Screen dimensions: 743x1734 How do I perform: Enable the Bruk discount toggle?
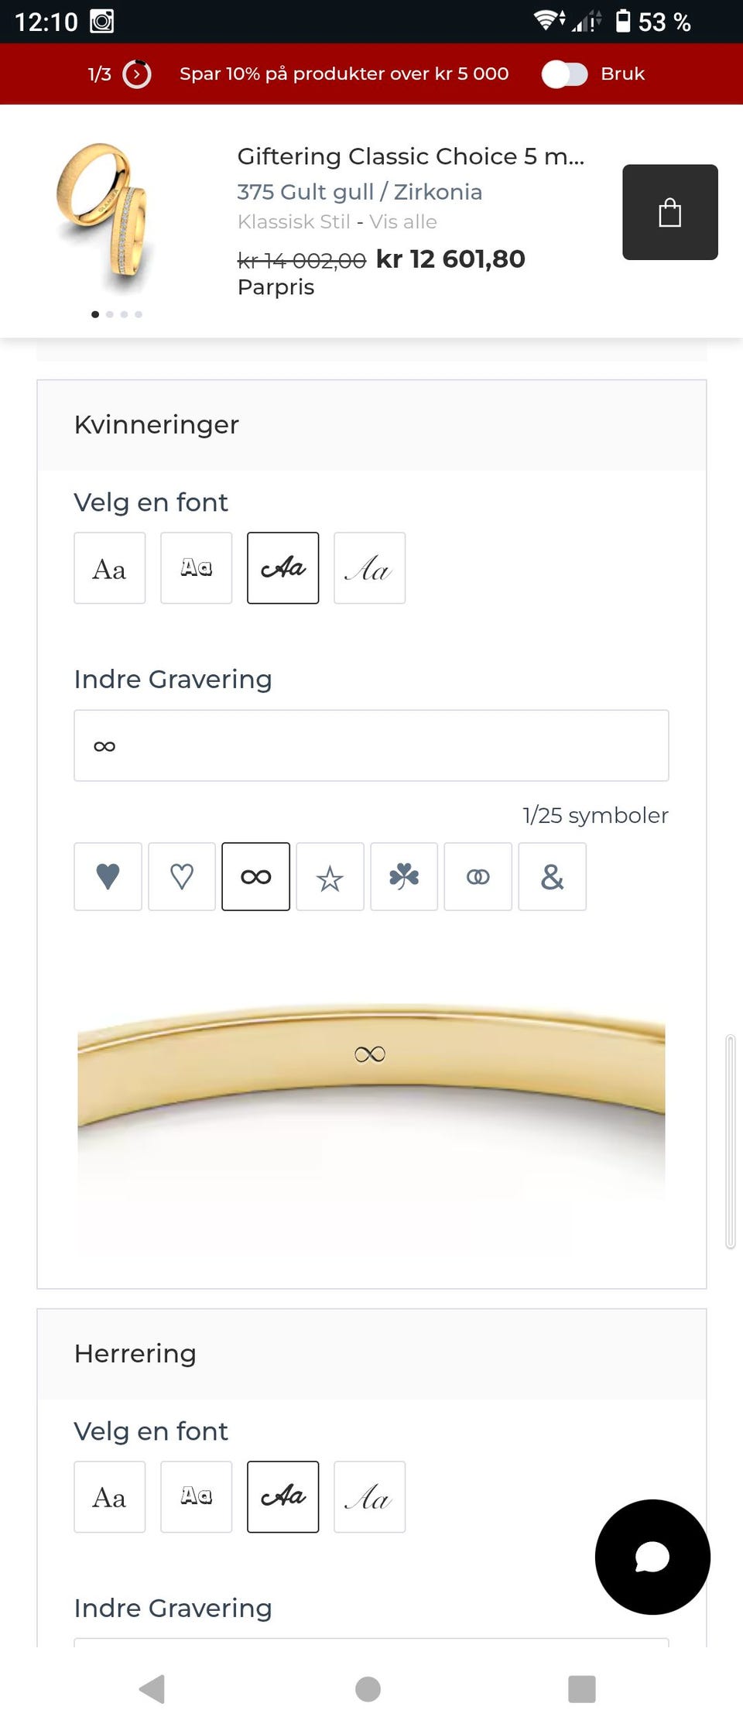point(566,74)
